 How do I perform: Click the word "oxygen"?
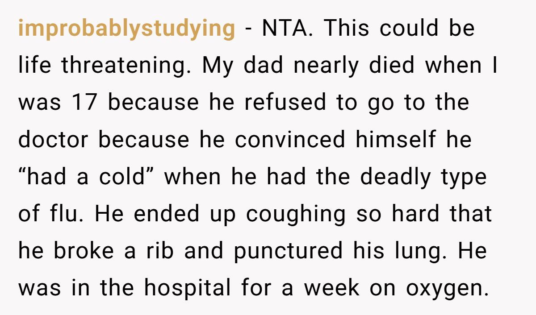[446, 288]
